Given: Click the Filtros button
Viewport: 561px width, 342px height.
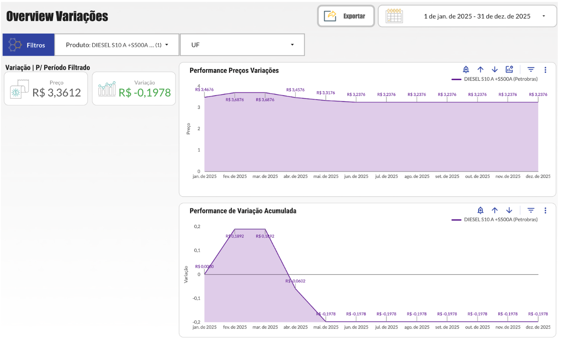Looking at the screenshot, I should [x=29, y=45].
